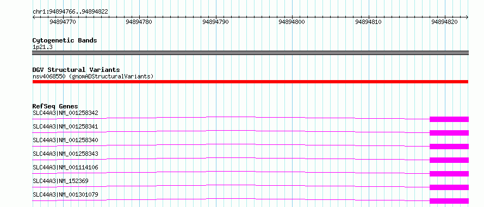Click the 1p21.3 band label
Screen dimensions: 484x207
(x=42, y=47)
